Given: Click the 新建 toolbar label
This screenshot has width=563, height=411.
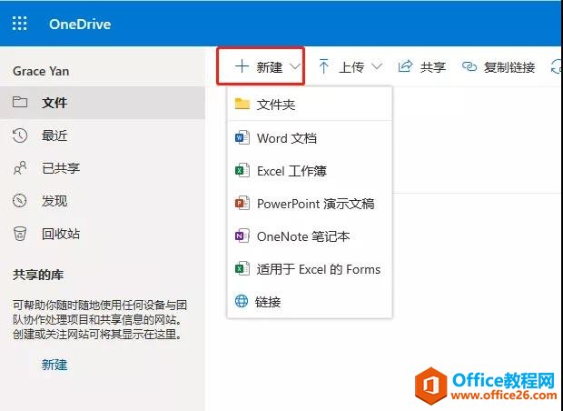Looking at the screenshot, I should tap(270, 67).
